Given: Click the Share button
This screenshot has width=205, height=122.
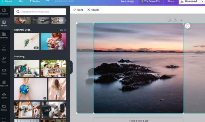Looking at the screenshot, I should pos(171,2).
